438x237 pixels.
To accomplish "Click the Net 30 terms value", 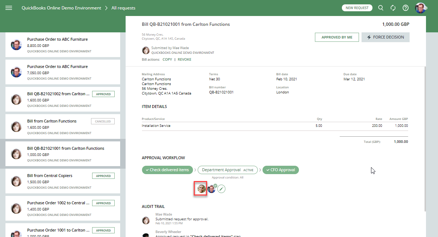I will (214, 79).
